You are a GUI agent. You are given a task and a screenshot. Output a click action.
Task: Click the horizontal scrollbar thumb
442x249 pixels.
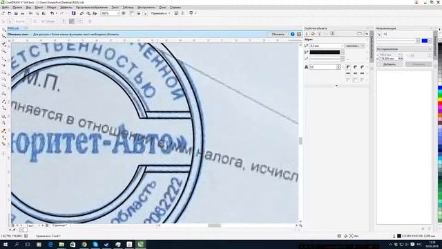pos(214,225)
